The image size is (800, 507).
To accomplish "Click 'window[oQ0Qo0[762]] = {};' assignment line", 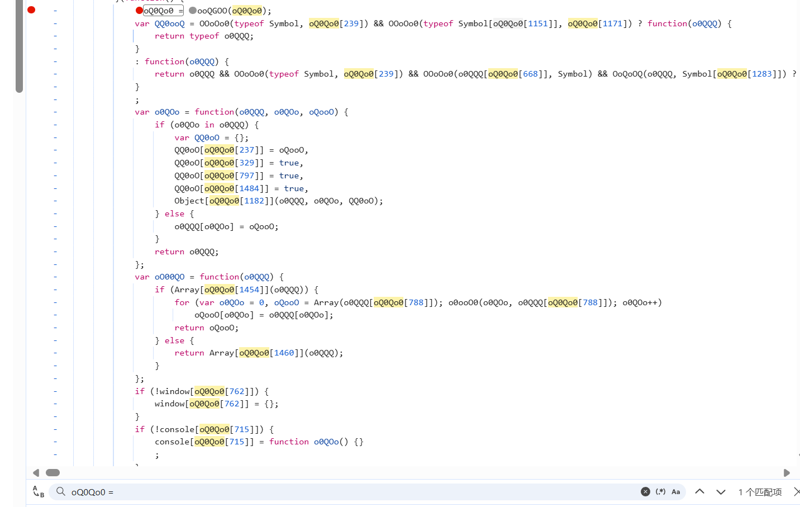I will coord(216,404).
